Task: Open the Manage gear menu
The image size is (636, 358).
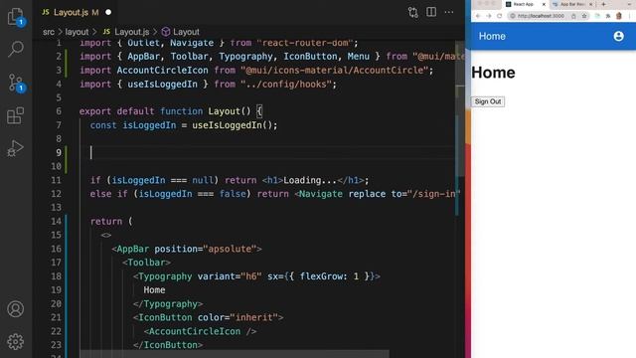Action: click(16, 342)
